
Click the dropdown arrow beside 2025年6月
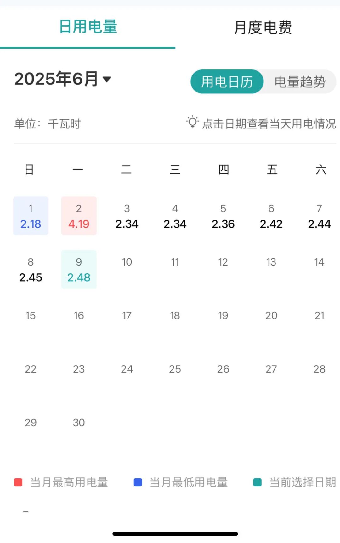[x=107, y=79]
